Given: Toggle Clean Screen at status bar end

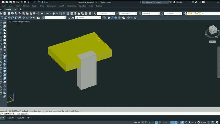Looking at the screenshot, I should click(x=217, y=122).
